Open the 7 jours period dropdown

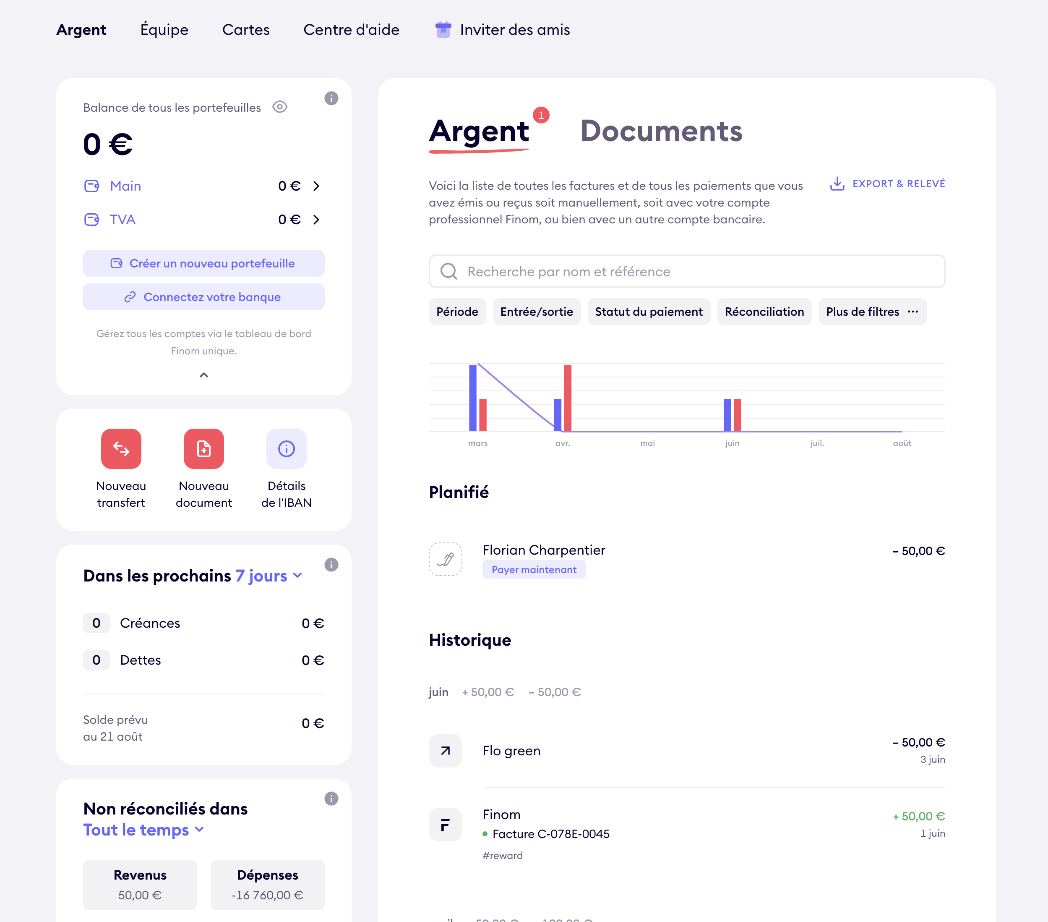pyautogui.click(x=269, y=576)
